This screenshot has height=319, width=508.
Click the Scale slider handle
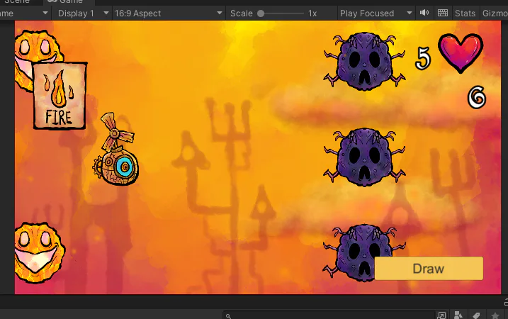[261, 13]
